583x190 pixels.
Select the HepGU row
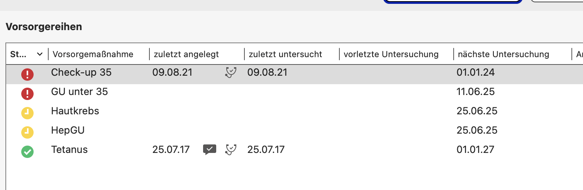coord(294,131)
